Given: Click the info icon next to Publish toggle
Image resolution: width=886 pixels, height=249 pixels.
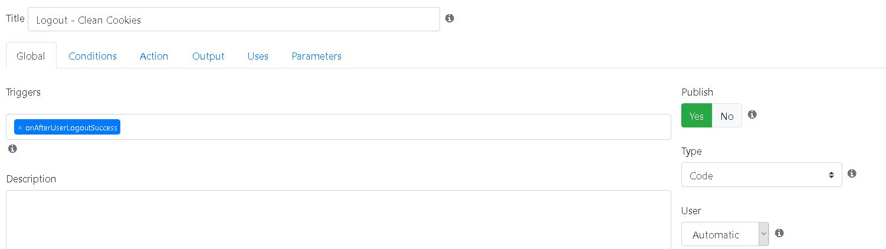Looking at the screenshot, I should (752, 114).
